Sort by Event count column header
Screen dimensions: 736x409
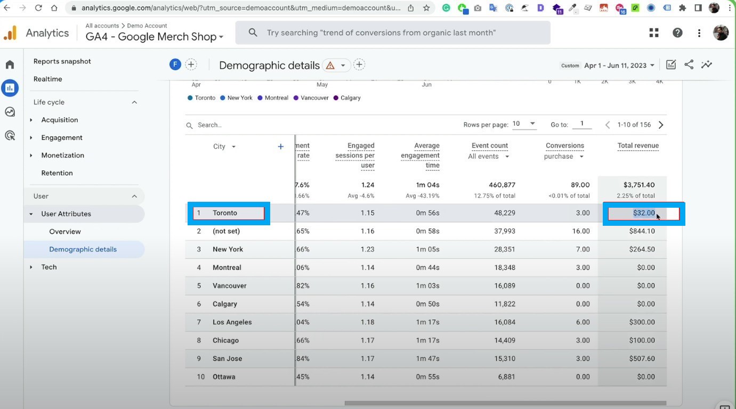point(489,145)
